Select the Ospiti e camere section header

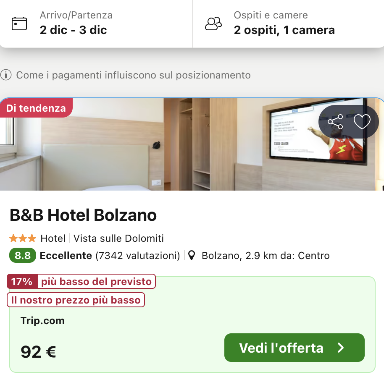tap(270, 15)
